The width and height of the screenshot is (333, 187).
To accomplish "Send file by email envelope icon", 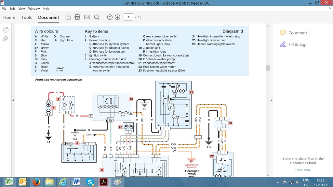I will click(x=87, y=17).
